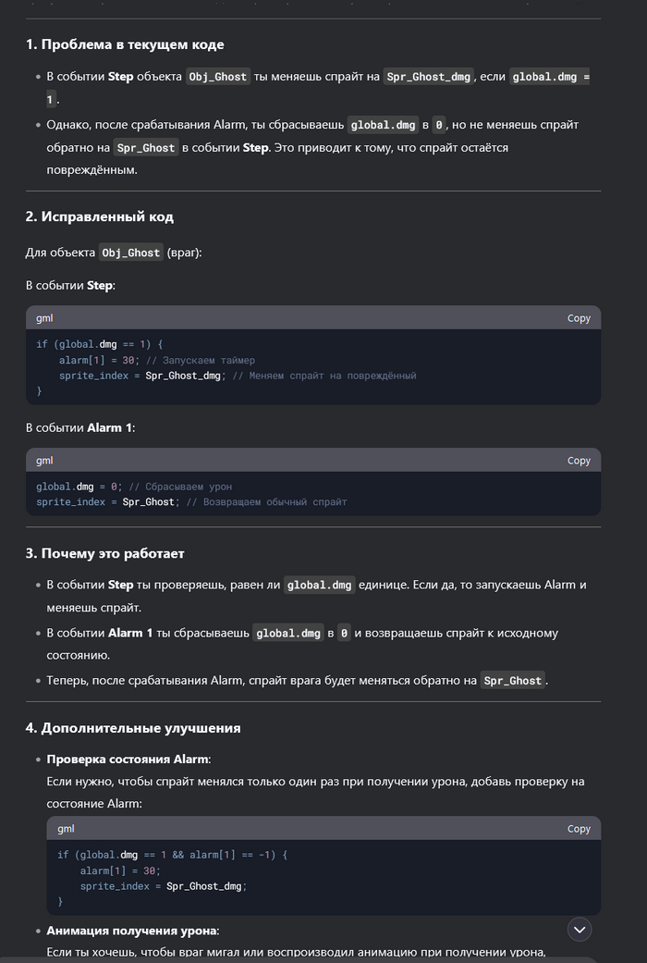The image size is (647, 963).
Task: Click the Spr_Ghost_dmg inline code chip in section 1
Action: 430,77
